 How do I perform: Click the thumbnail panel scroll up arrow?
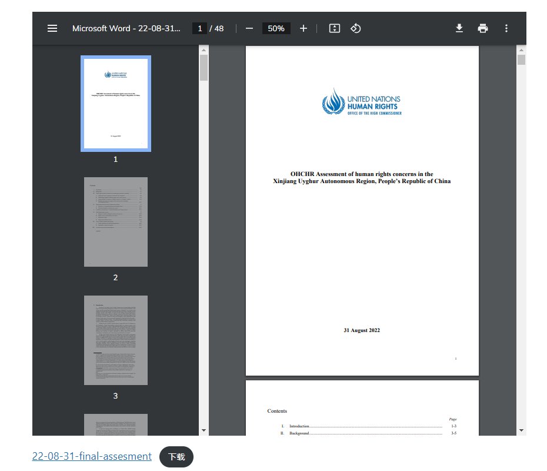click(204, 50)
